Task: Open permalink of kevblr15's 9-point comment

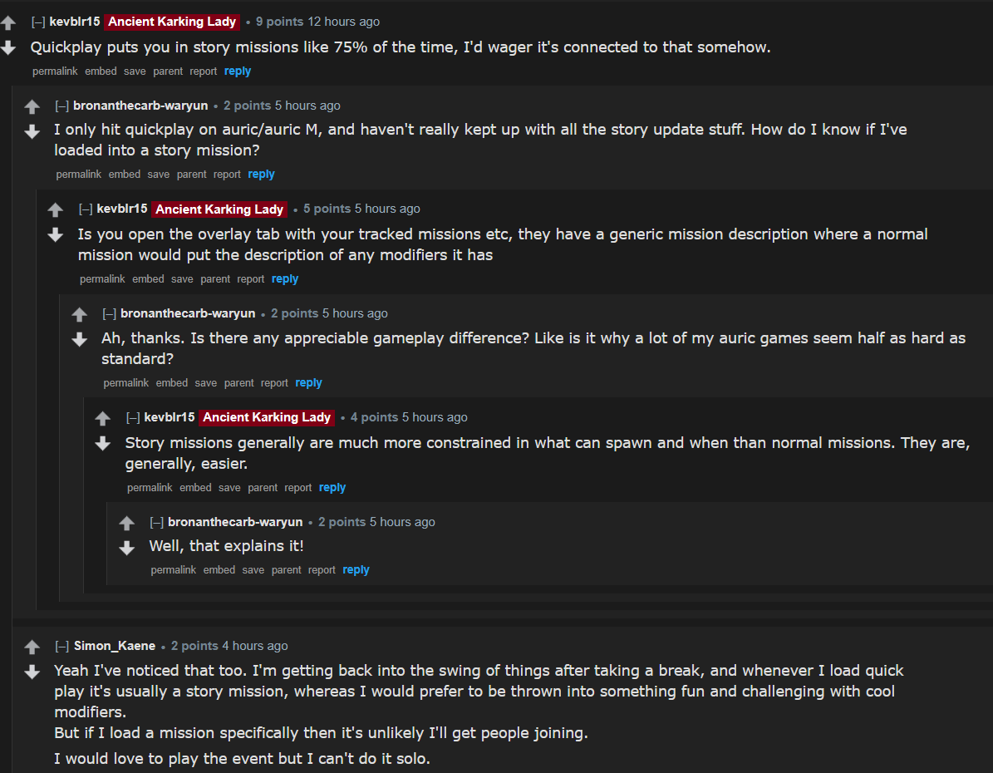Action: (x=55, y=71)
